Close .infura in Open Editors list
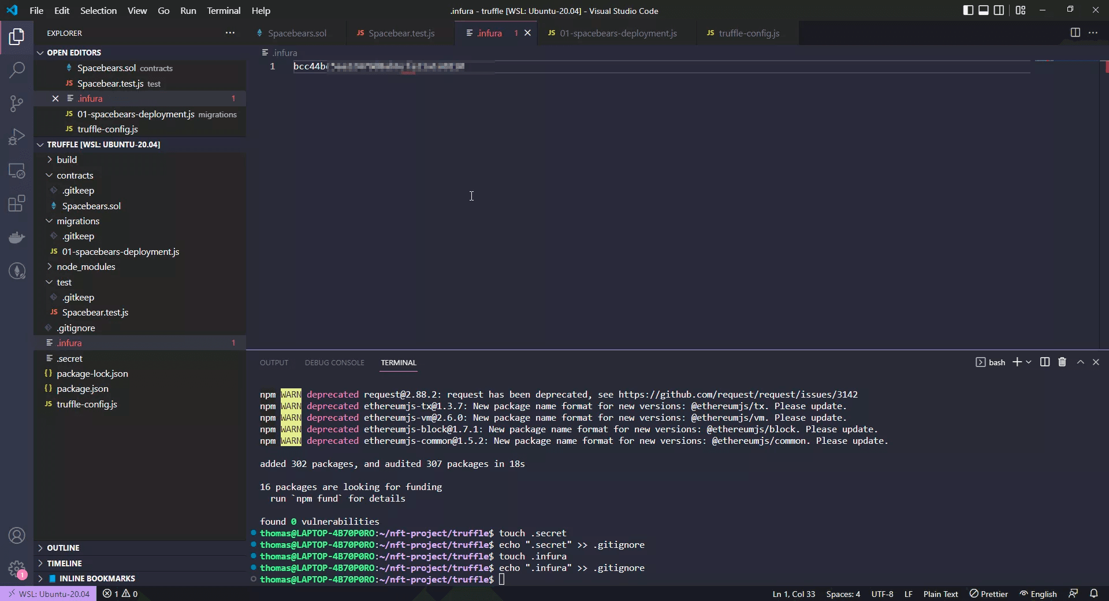Viewport: 1109px width, 601px height. tap(55, 99)
